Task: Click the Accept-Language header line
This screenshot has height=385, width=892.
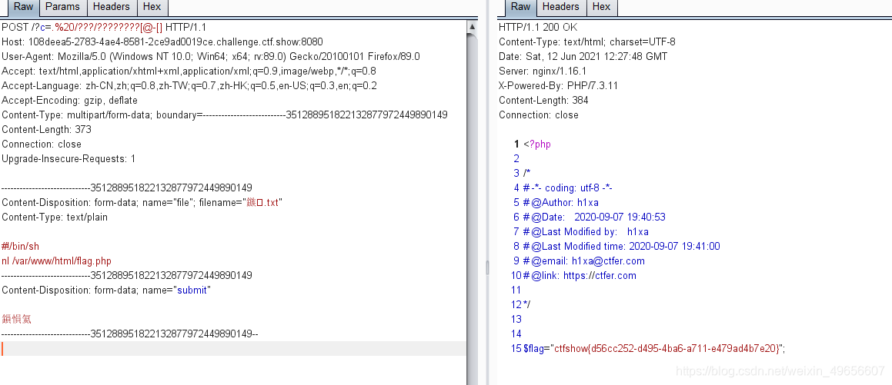Action: point(189,86)
